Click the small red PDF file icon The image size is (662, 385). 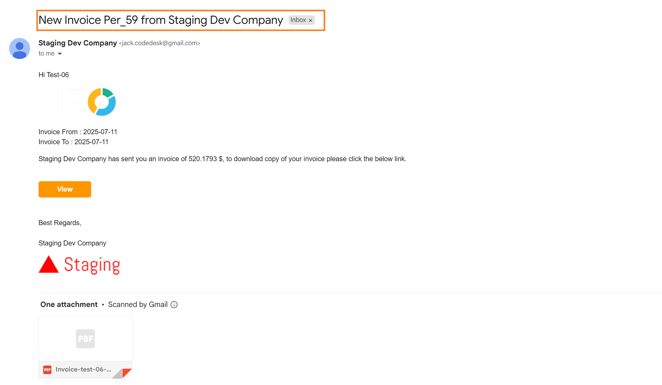pos(47,370)
